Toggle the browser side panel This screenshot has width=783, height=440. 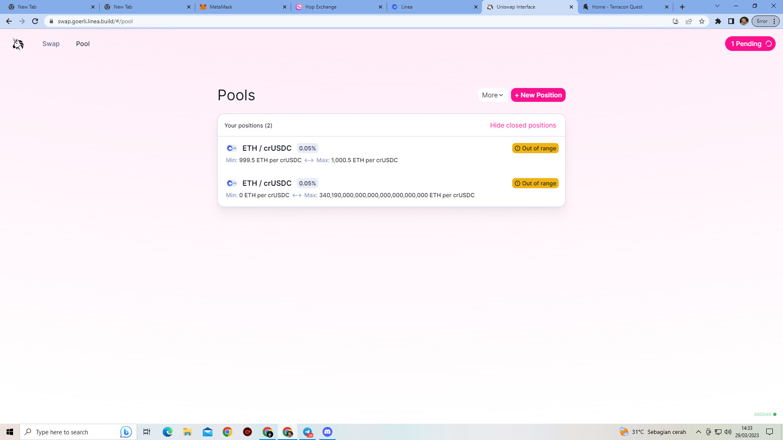(x=731, y=21)
